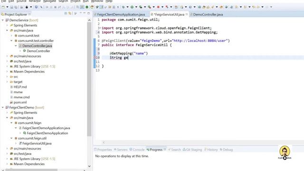Click the Save icon in the toolbar
304x171 pixels.
12,7
